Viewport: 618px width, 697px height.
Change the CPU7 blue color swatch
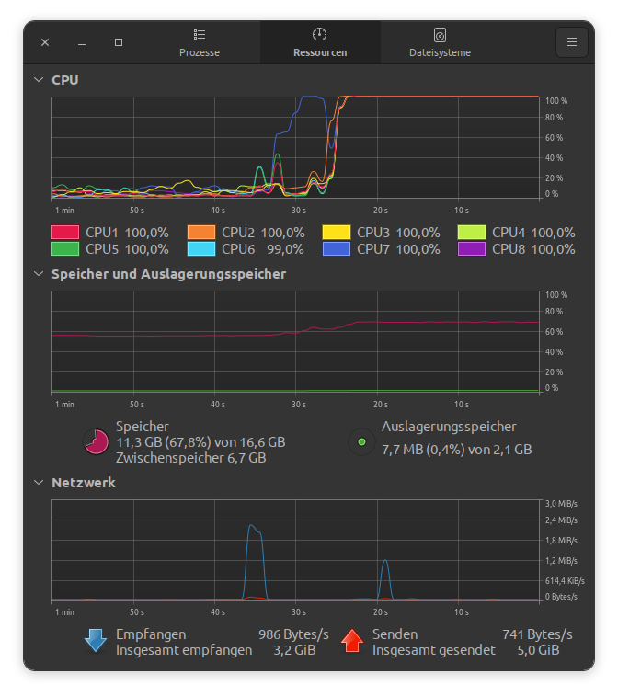coord(337,248)
